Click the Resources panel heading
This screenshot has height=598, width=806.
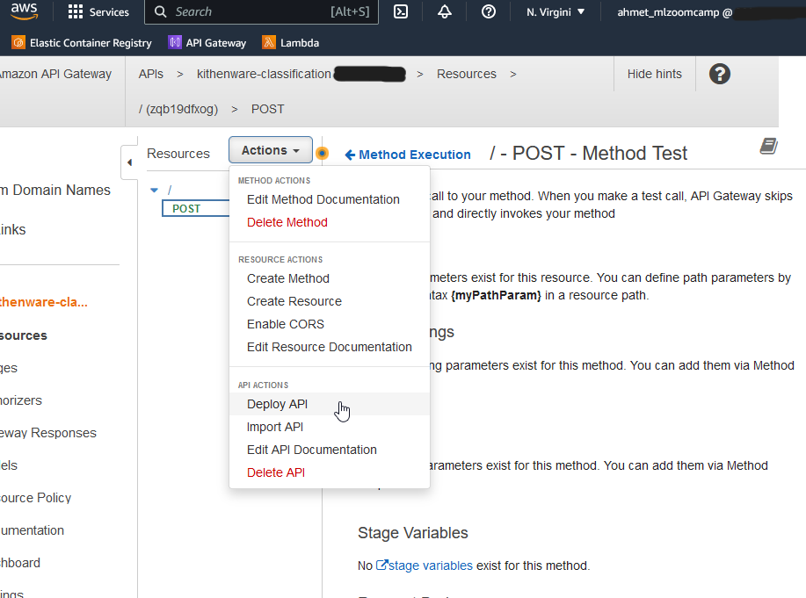point(178,154)
